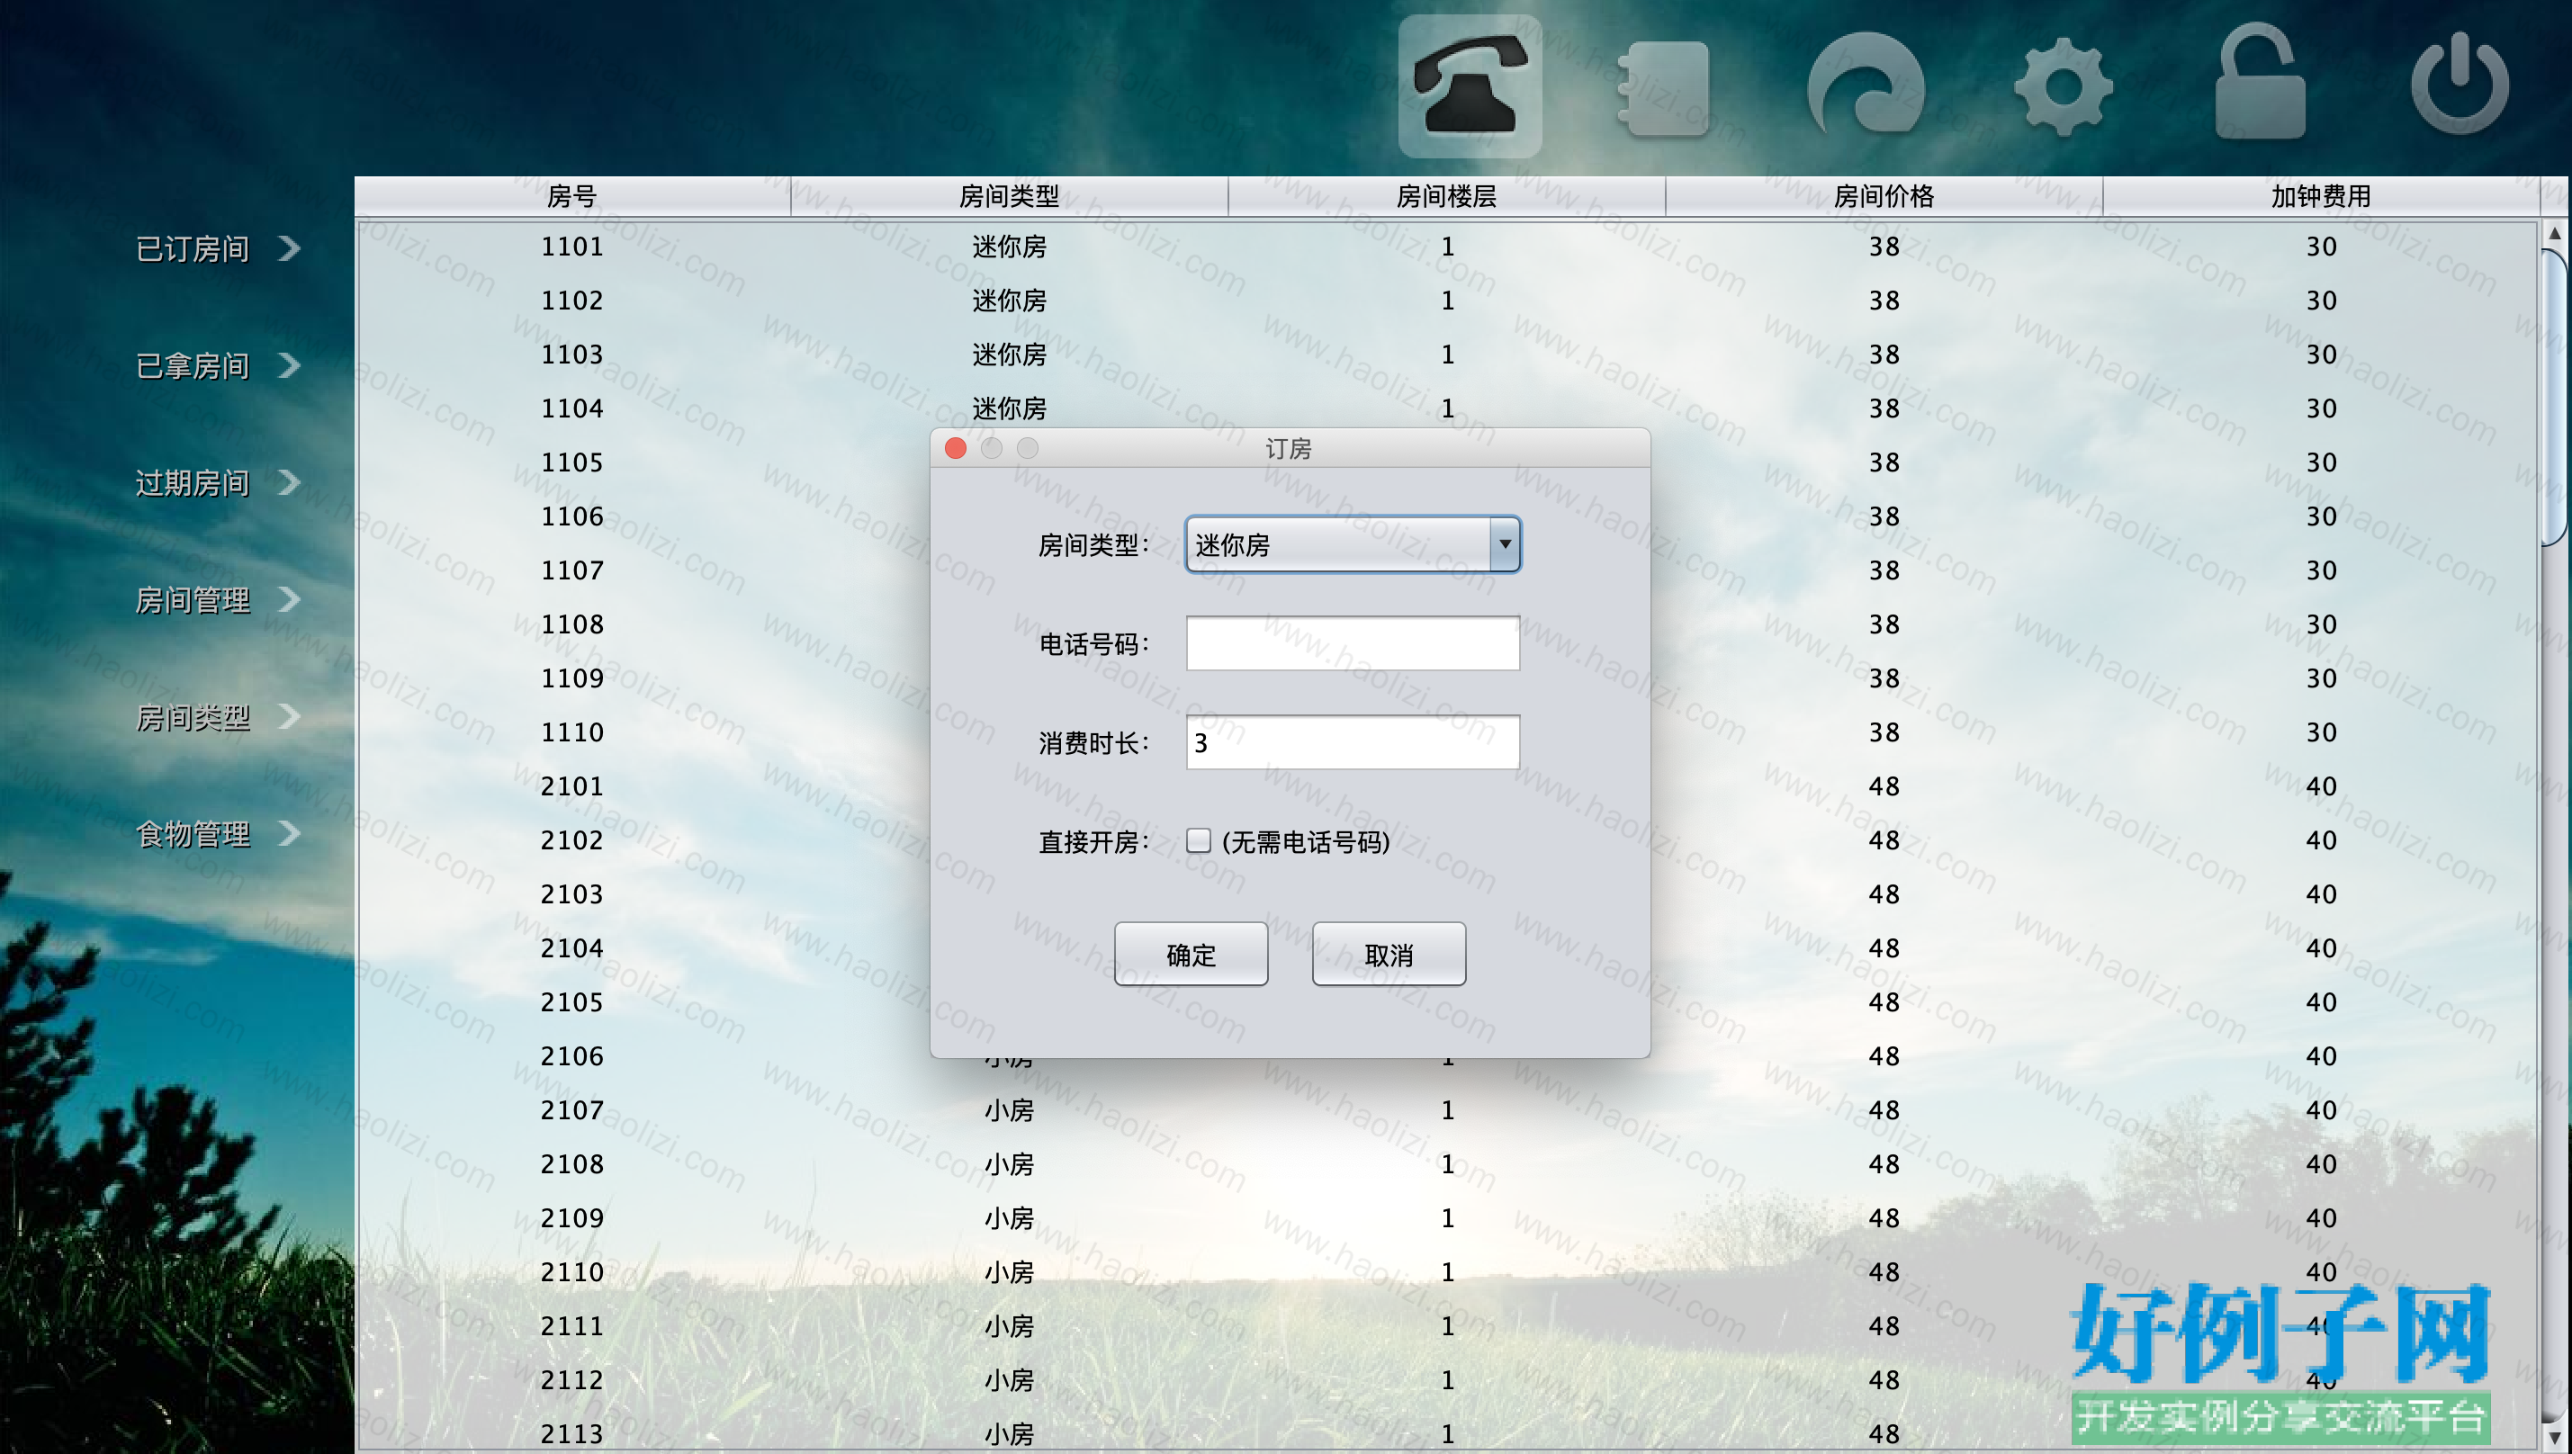Open 房间类型 in the sidebar
2572x1454 pixels.
pos(193,716)
